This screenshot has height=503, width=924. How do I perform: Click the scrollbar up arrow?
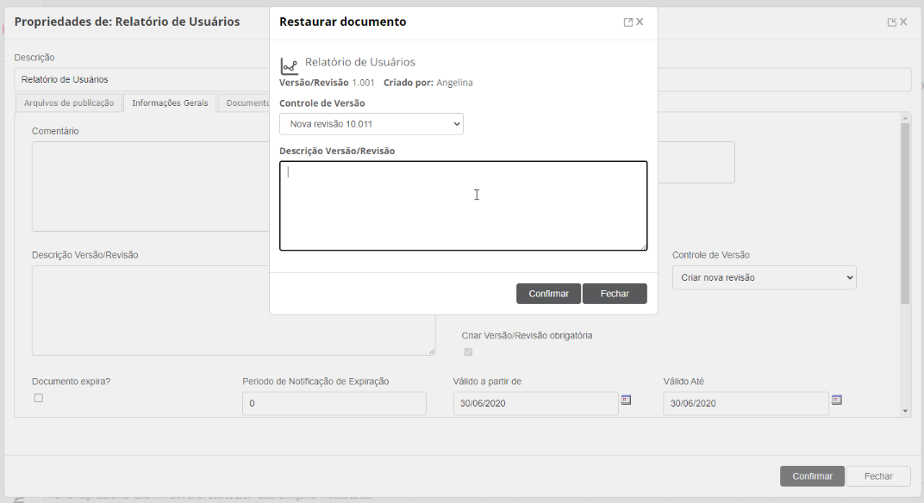point(905,118)
